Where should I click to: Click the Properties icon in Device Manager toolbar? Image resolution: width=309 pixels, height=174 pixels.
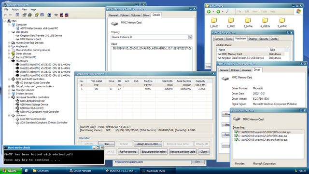point(25,15)
